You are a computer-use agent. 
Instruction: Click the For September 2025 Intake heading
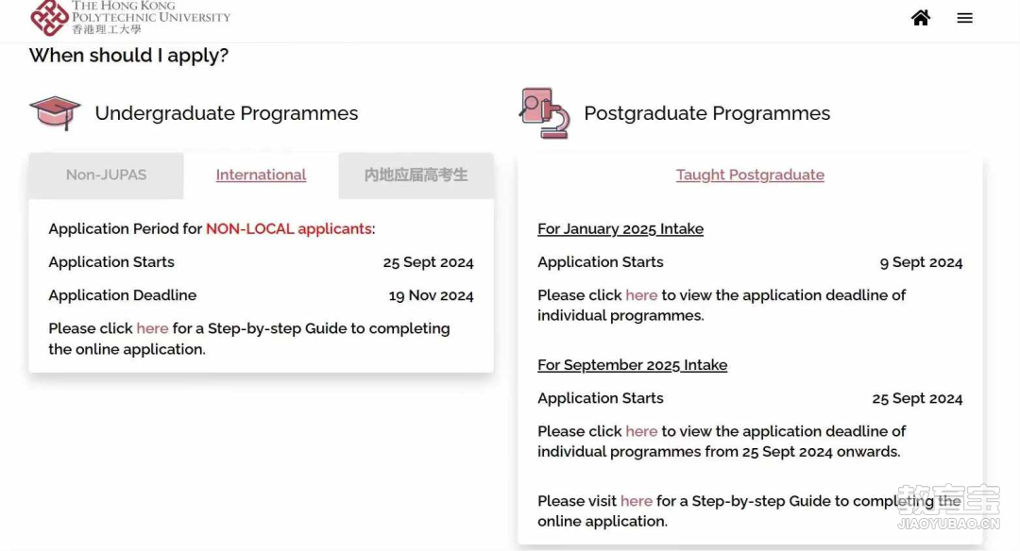click(632, 364)
